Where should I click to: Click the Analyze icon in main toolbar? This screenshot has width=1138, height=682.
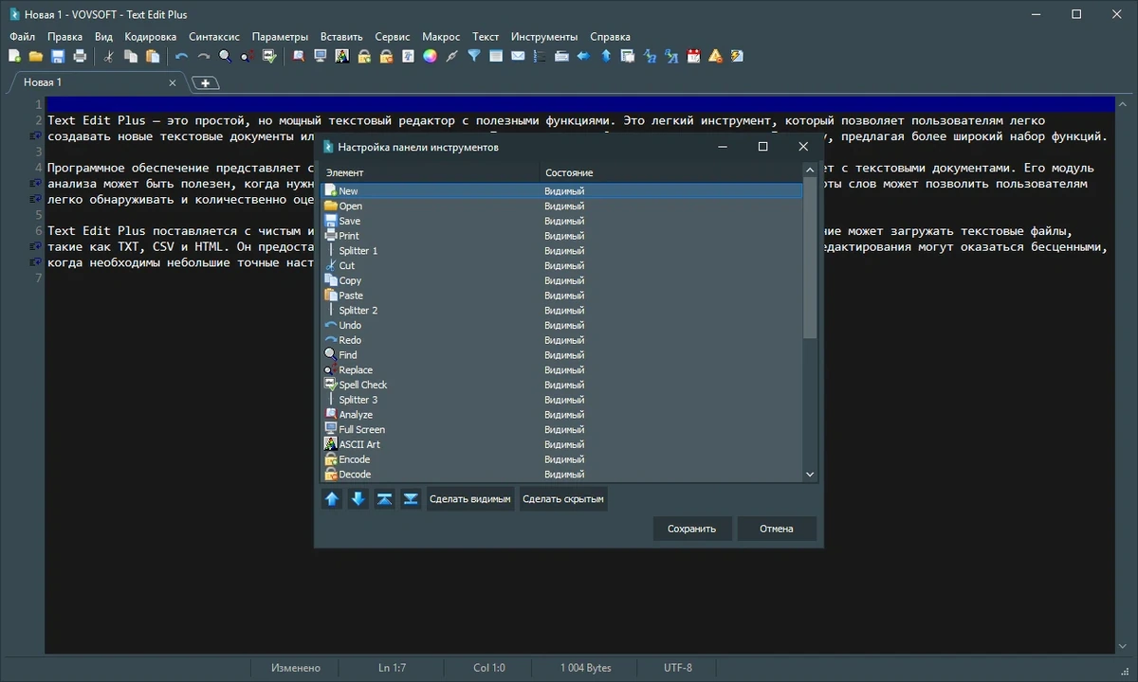pos(298,56)
